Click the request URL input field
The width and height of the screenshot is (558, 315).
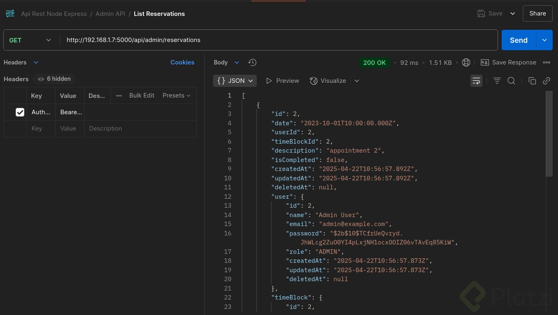point(278,40)
